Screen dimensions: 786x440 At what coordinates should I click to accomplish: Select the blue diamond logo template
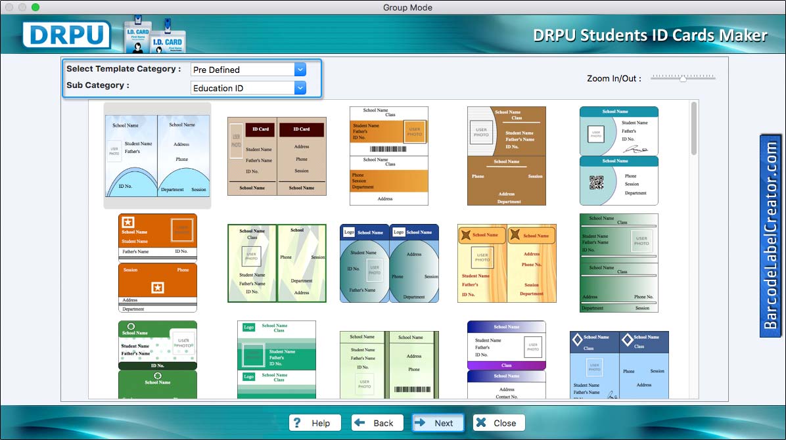click(x=619, y=365)
